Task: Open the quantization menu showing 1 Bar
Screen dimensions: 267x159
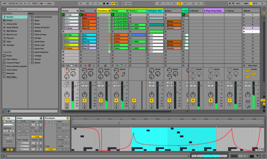Action: tap(50, 3)
